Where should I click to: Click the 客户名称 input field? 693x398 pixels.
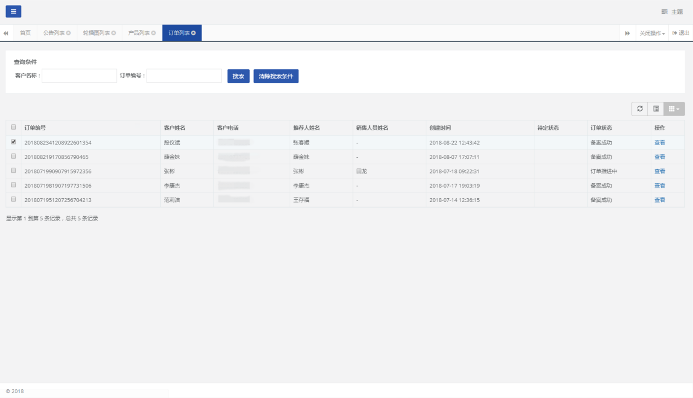click(x=79, y=76)
